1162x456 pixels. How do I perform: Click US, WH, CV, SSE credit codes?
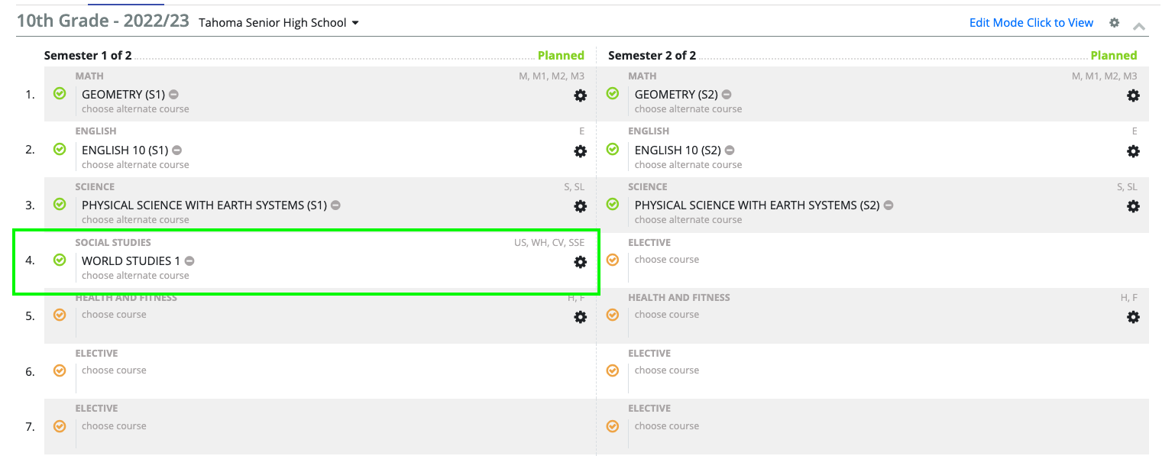click(x=549, y=243)
